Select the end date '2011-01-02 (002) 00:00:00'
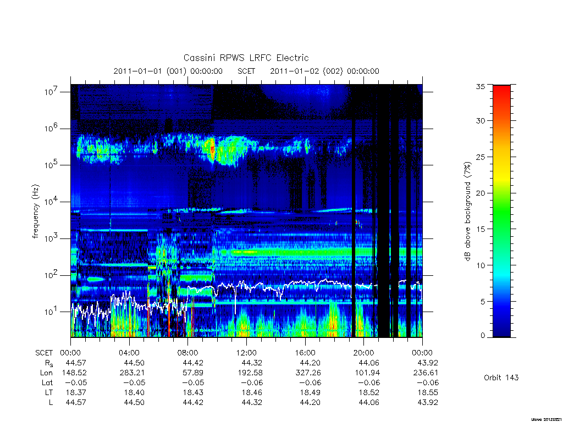This screenshot has width=563, height=422. click(x=324, y=71)
